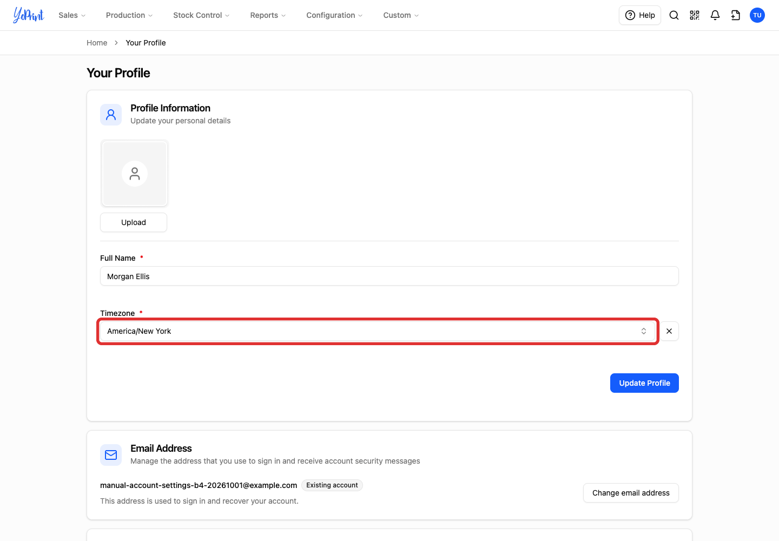Click 'This address is used to sign in' text

tap(199, 501)
